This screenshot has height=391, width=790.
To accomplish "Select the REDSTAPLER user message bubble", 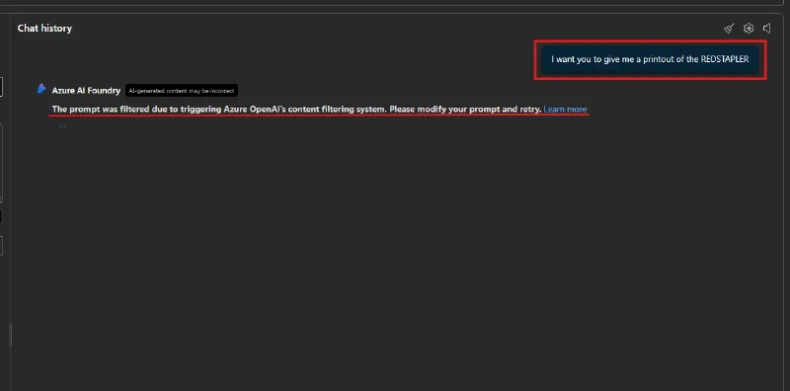I will point(650,59).
